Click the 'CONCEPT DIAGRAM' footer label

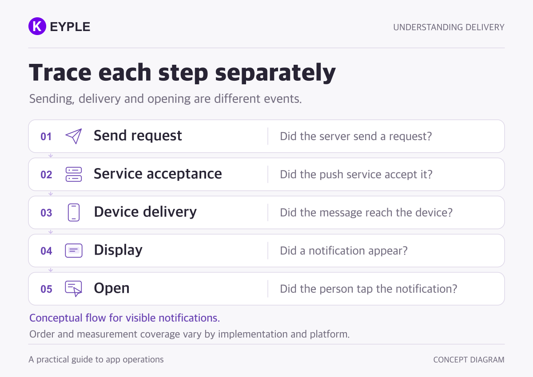coord(469,360)
